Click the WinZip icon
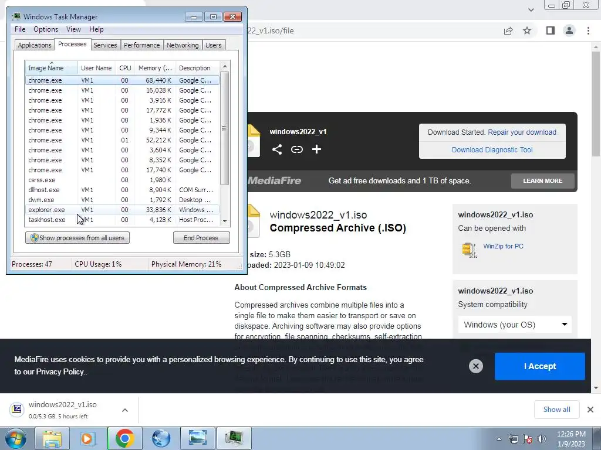Viewport: 601px width, 450px height. tap(470, 250)
